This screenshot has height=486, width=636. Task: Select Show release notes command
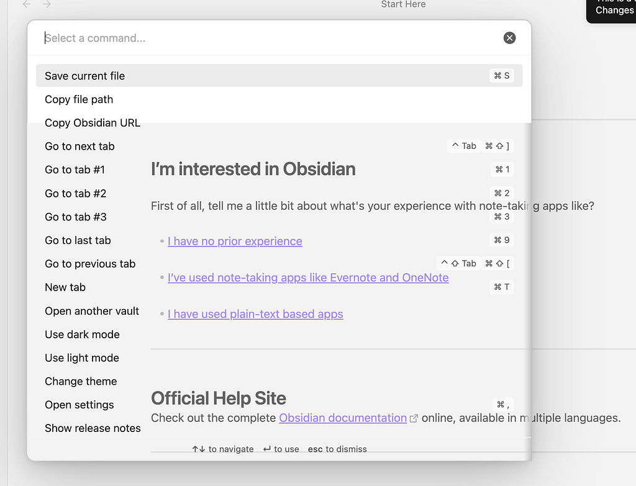[93, 428]
